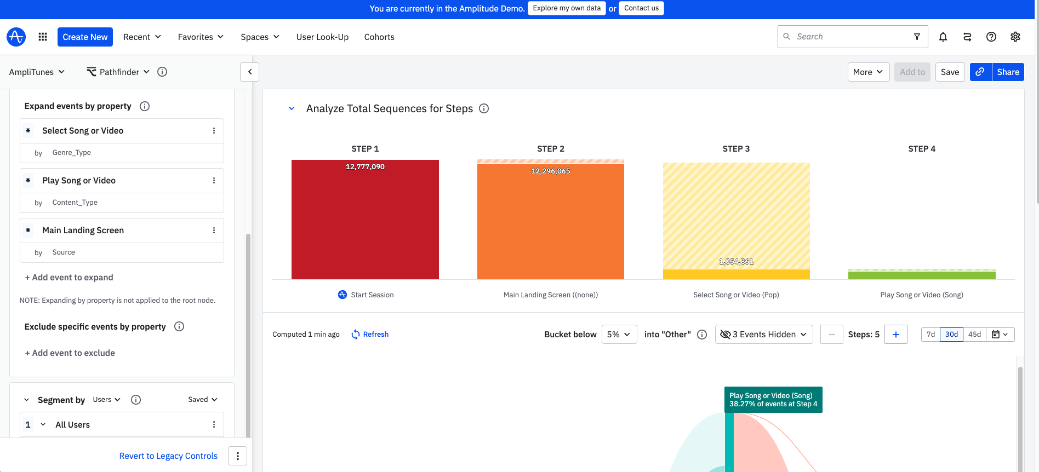
Task: Open the Favorites menu
Action: [x=201, y=37]
